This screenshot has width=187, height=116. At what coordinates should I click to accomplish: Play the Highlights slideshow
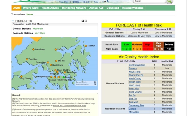(x=83, y=21)
